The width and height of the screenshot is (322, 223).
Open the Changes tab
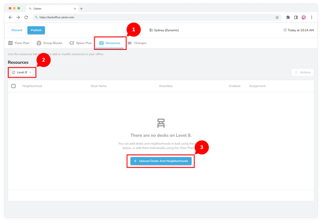pos(137,43)
